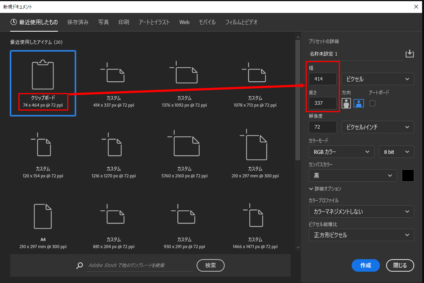Open the 正方形ピクセル aspect ratio dropdown

pyautogui.click(x=361, y=235)
